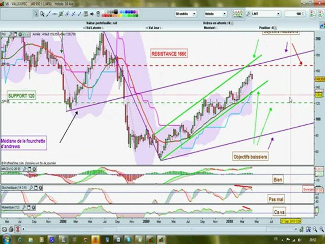Screen dimensions: 325x244
Task: Open the chart style icon button
Action: [x=237, y=14]
